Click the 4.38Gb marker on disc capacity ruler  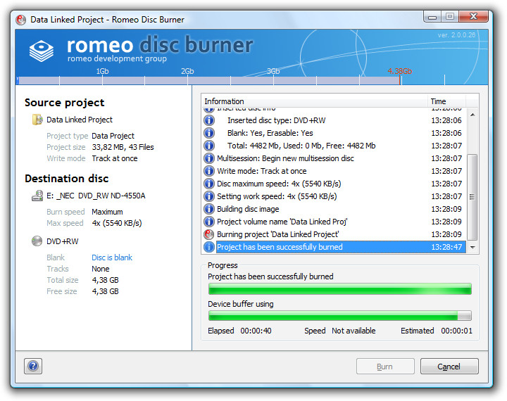pyautogui.click(x=400, y=71)
